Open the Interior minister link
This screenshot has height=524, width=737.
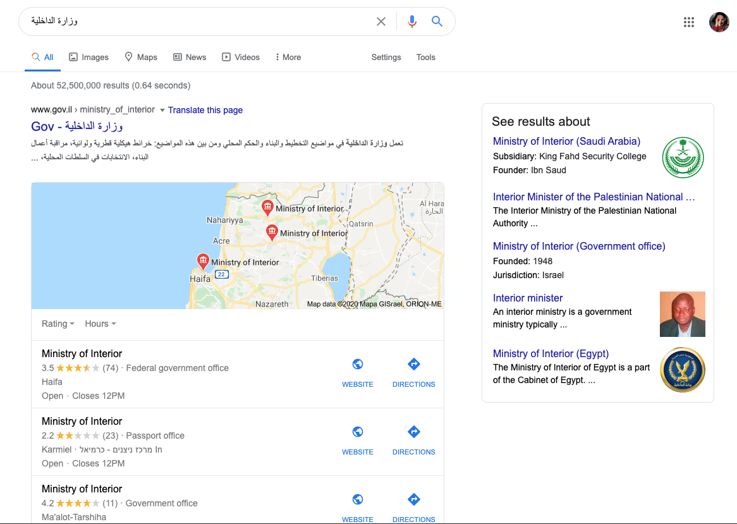528,298
